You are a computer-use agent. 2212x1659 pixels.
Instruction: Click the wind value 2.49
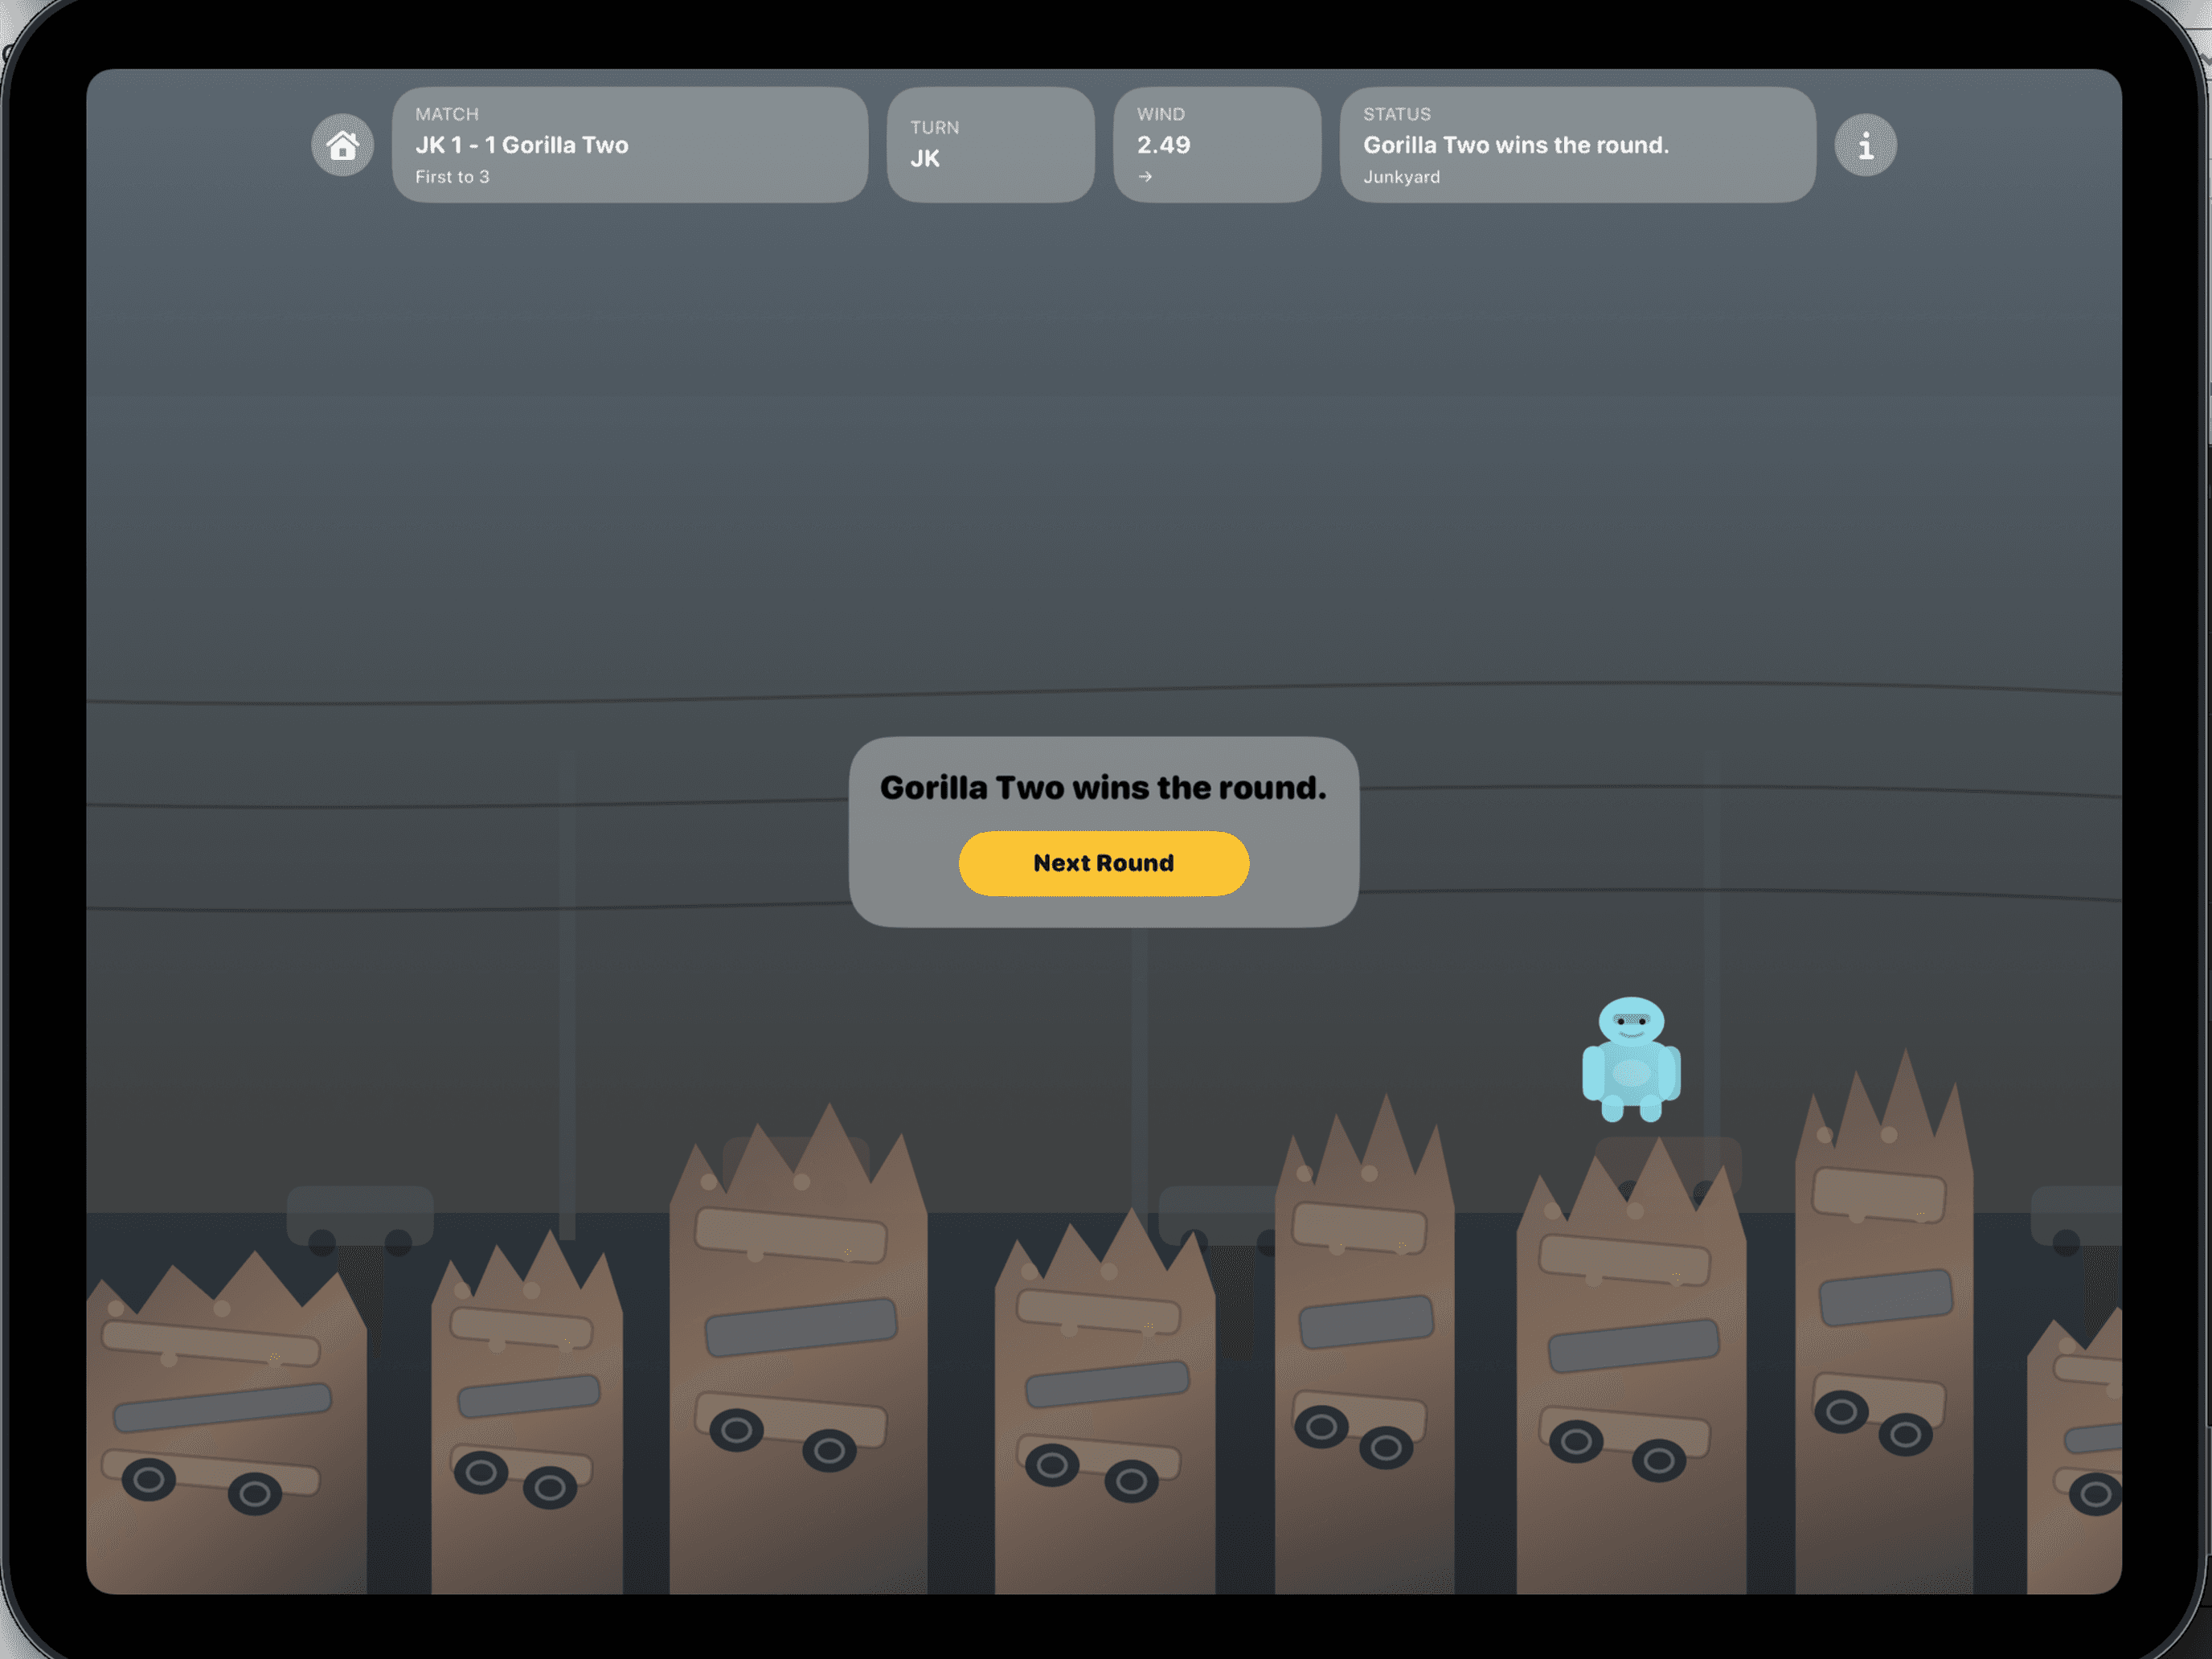click(1163, 145)
